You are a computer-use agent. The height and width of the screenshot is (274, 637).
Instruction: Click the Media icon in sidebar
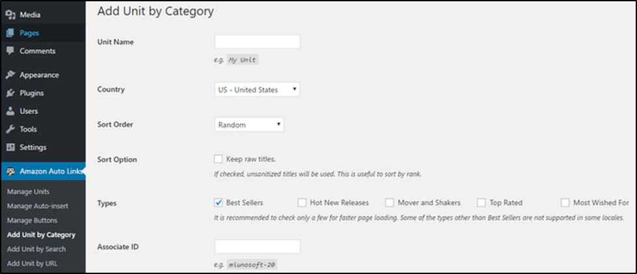(10, 15)
